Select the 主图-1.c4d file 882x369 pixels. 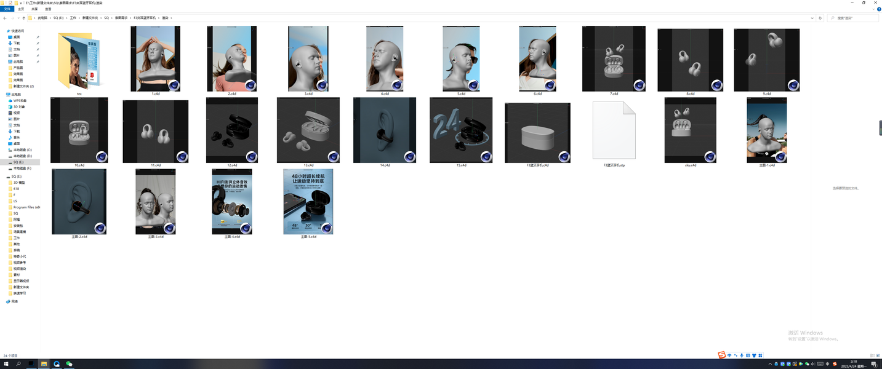[x=766, y=130]
